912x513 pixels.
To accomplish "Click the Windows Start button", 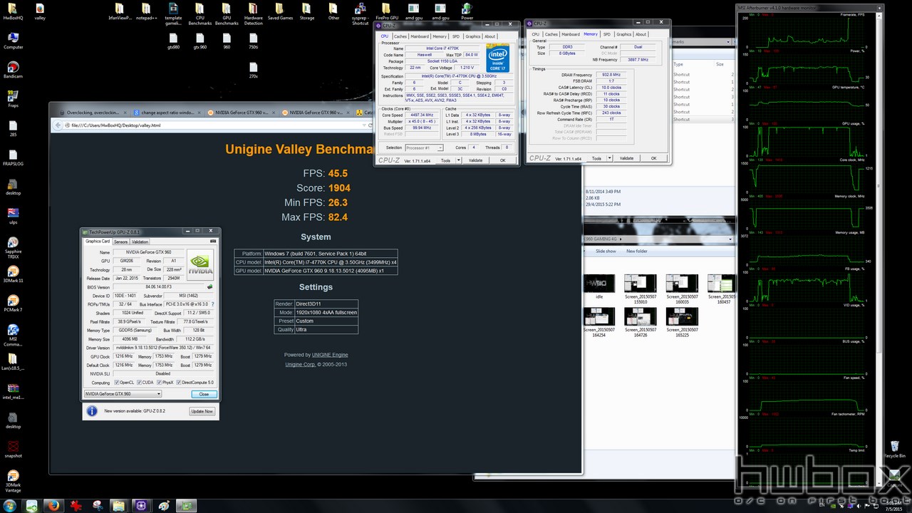I will pyautogui.click(x=10, y=505).
